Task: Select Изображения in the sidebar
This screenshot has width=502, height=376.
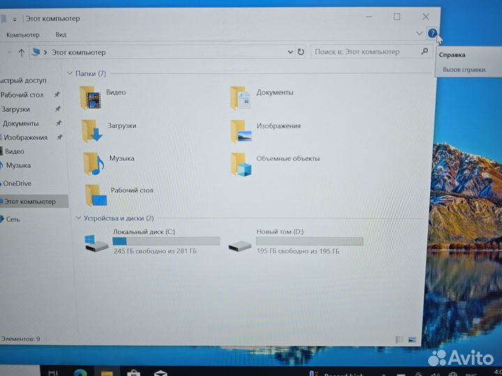Action: click(25, 137)
